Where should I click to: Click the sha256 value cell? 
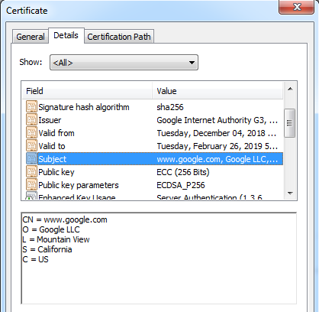tap(170, 107)
